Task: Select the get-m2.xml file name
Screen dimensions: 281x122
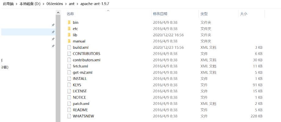Action: tap(82, 73)
